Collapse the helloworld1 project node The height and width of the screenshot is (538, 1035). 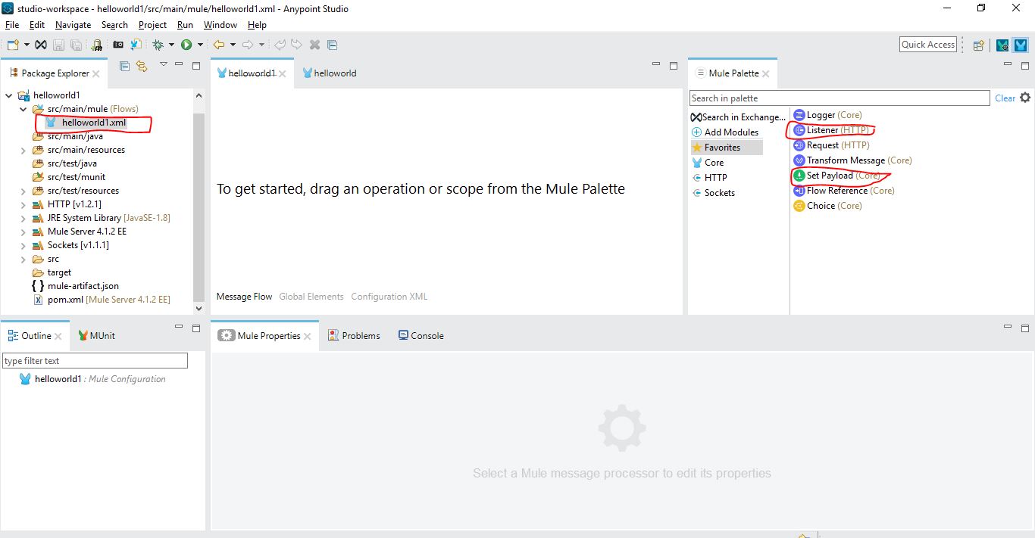[9, 95]
